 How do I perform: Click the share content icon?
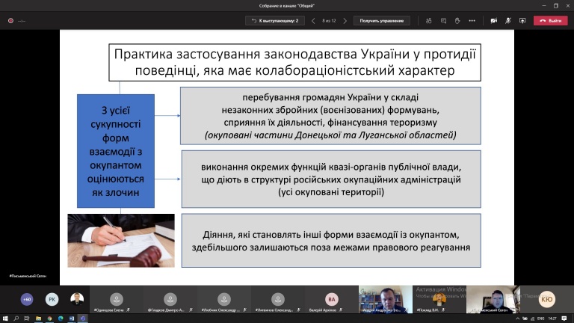pyautogui.click(x=524, y=21)
